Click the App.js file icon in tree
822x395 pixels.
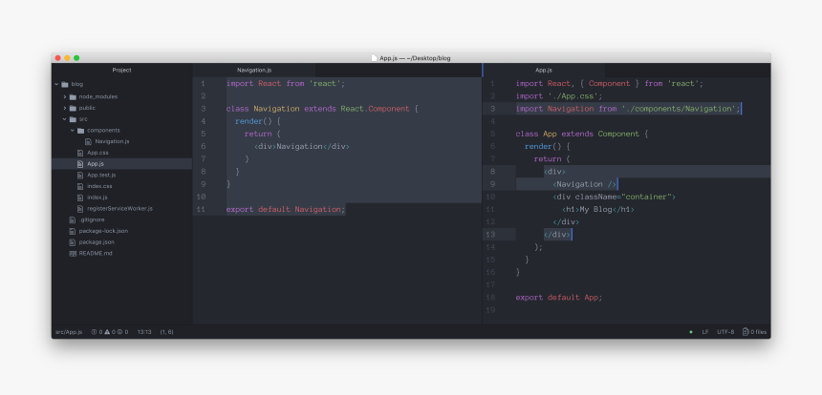(80, 164)
